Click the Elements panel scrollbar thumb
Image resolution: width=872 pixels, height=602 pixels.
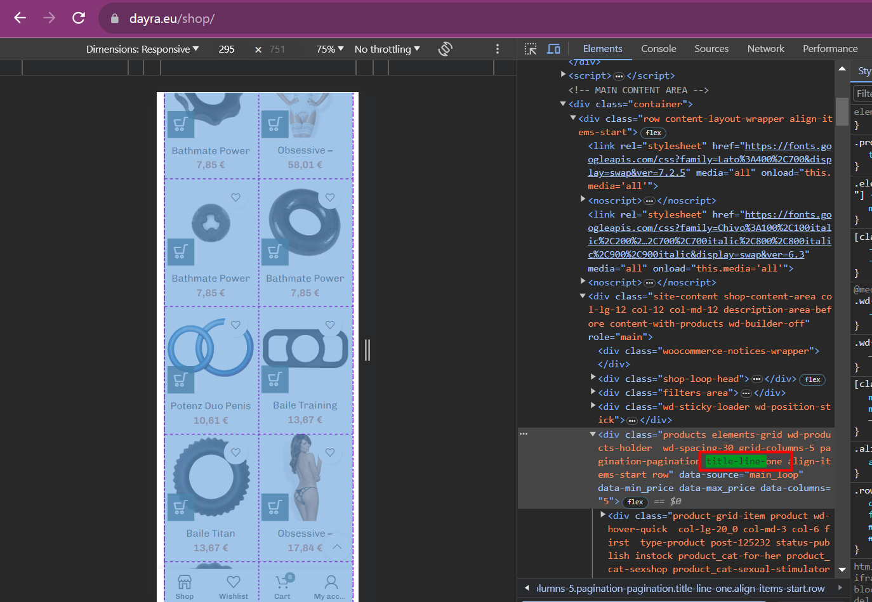pyautogui.click(x=842, y=112)
